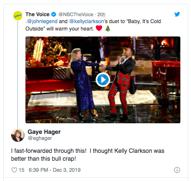Click The Voice account name
Viewport: 191px width, 181px height.
[37, 14]
